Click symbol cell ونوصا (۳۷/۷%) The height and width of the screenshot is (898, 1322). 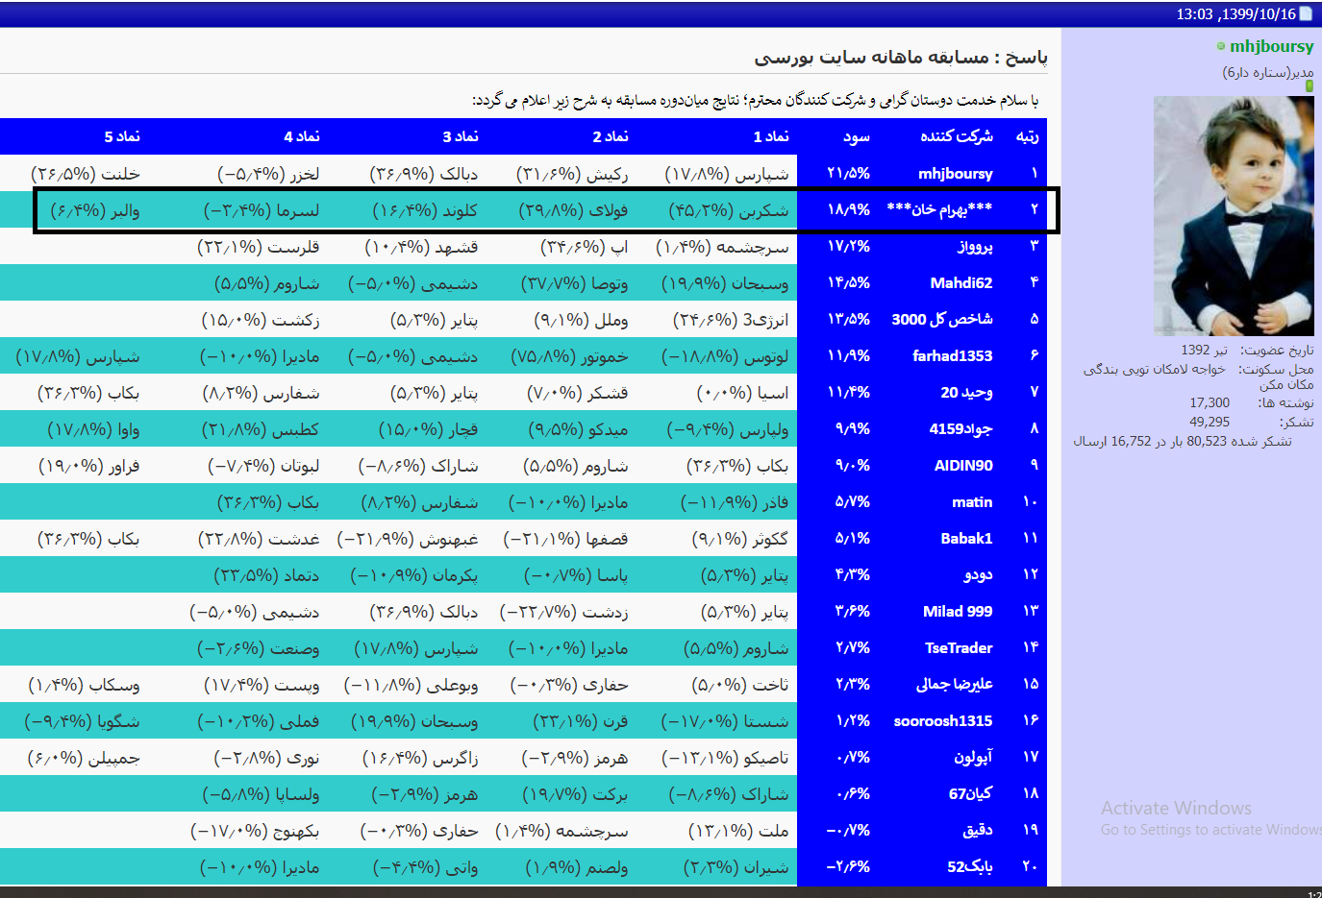(x=575, y=283)
